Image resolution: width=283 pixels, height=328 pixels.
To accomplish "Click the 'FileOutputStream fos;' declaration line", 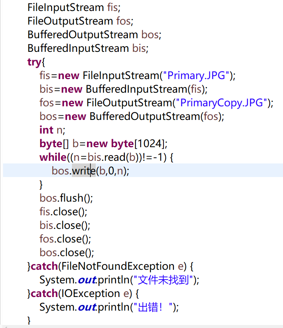I will [81, 21].
